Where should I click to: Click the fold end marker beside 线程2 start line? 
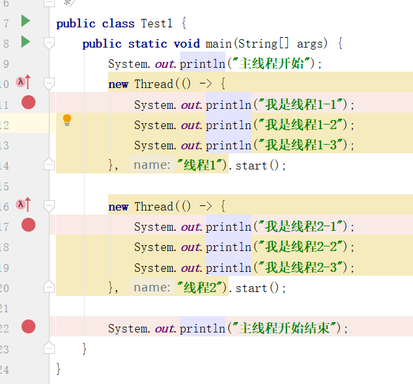click(49, 286)
